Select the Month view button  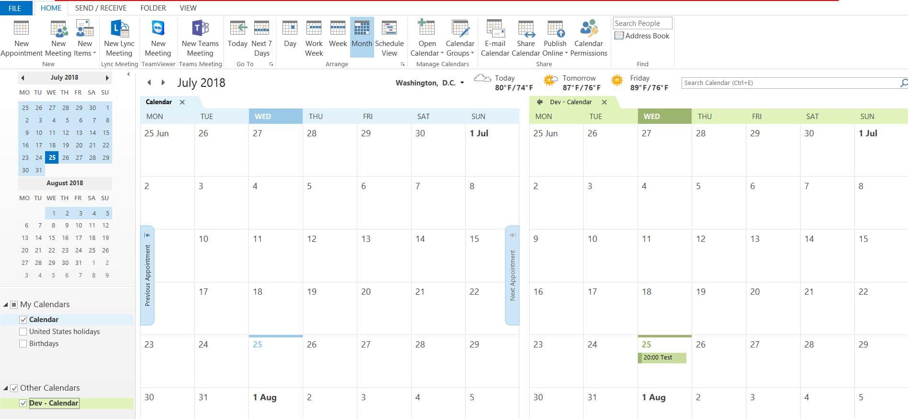[x=362, y=37]
